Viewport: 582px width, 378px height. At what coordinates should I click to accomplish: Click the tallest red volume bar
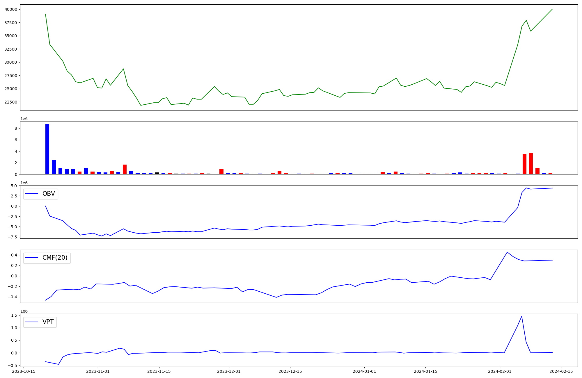[531, 163]
